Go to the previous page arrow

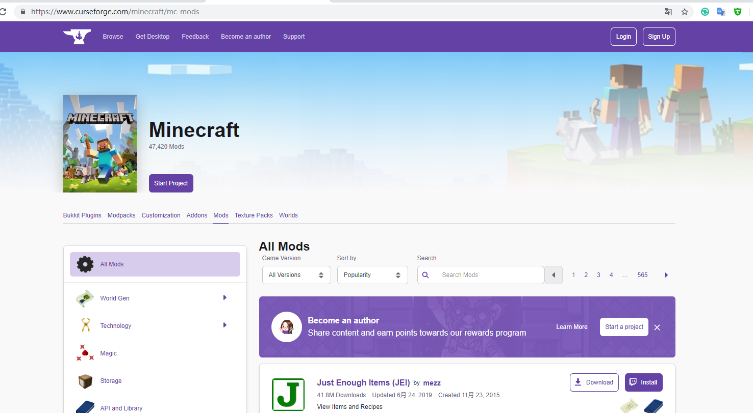click(x=554, y=275)
